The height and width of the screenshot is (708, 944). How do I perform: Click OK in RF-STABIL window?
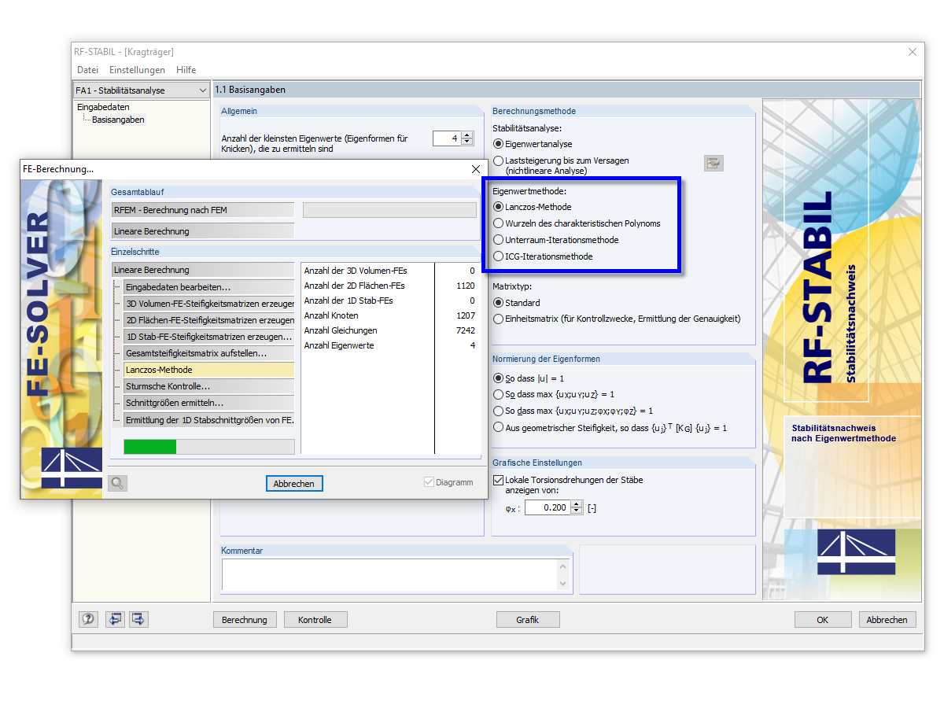[x=822, y=620]
